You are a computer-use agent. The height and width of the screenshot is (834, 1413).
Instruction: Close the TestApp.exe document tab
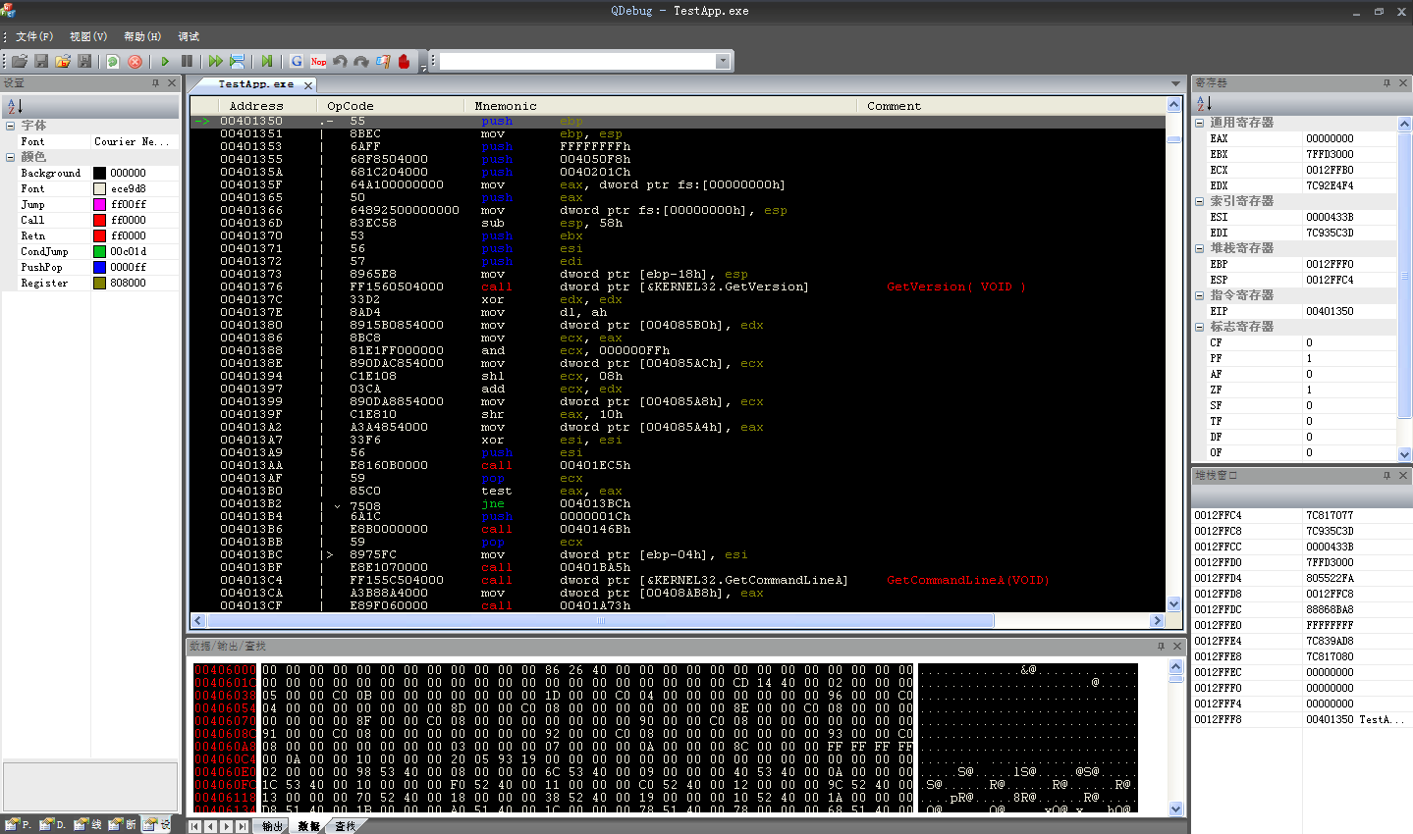click(308, 85)
